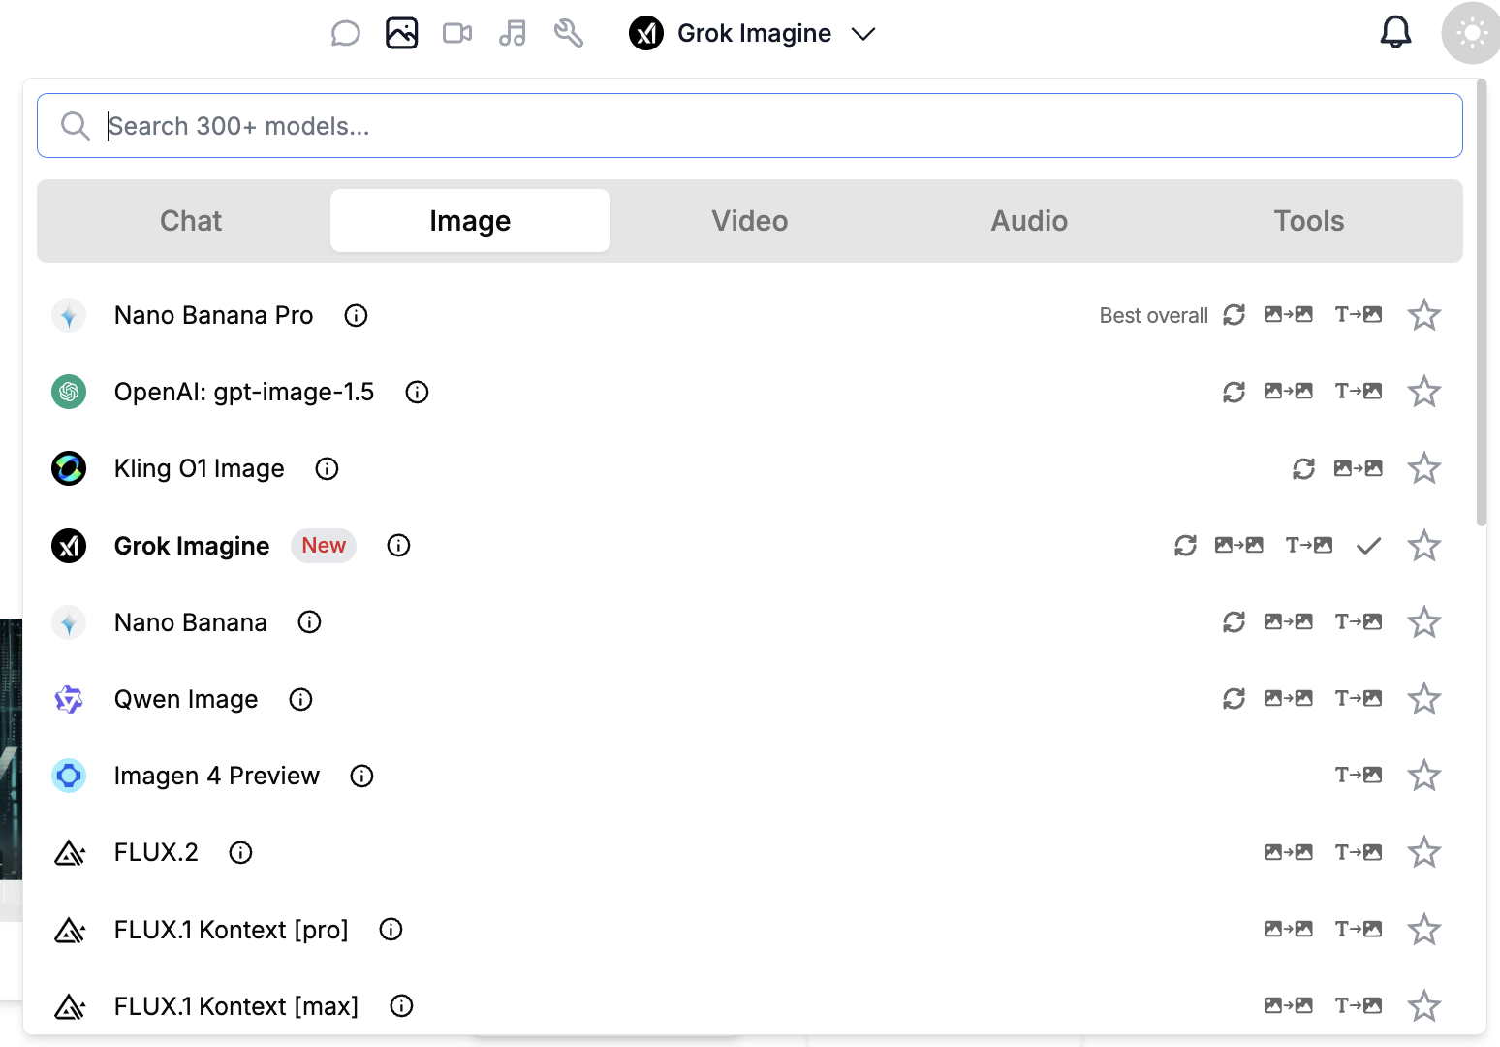The height and width of the screenshot is (1047, 1500).
Task: Click the image-to-image icon for FLUX.2
Action: pos(1289,851)
